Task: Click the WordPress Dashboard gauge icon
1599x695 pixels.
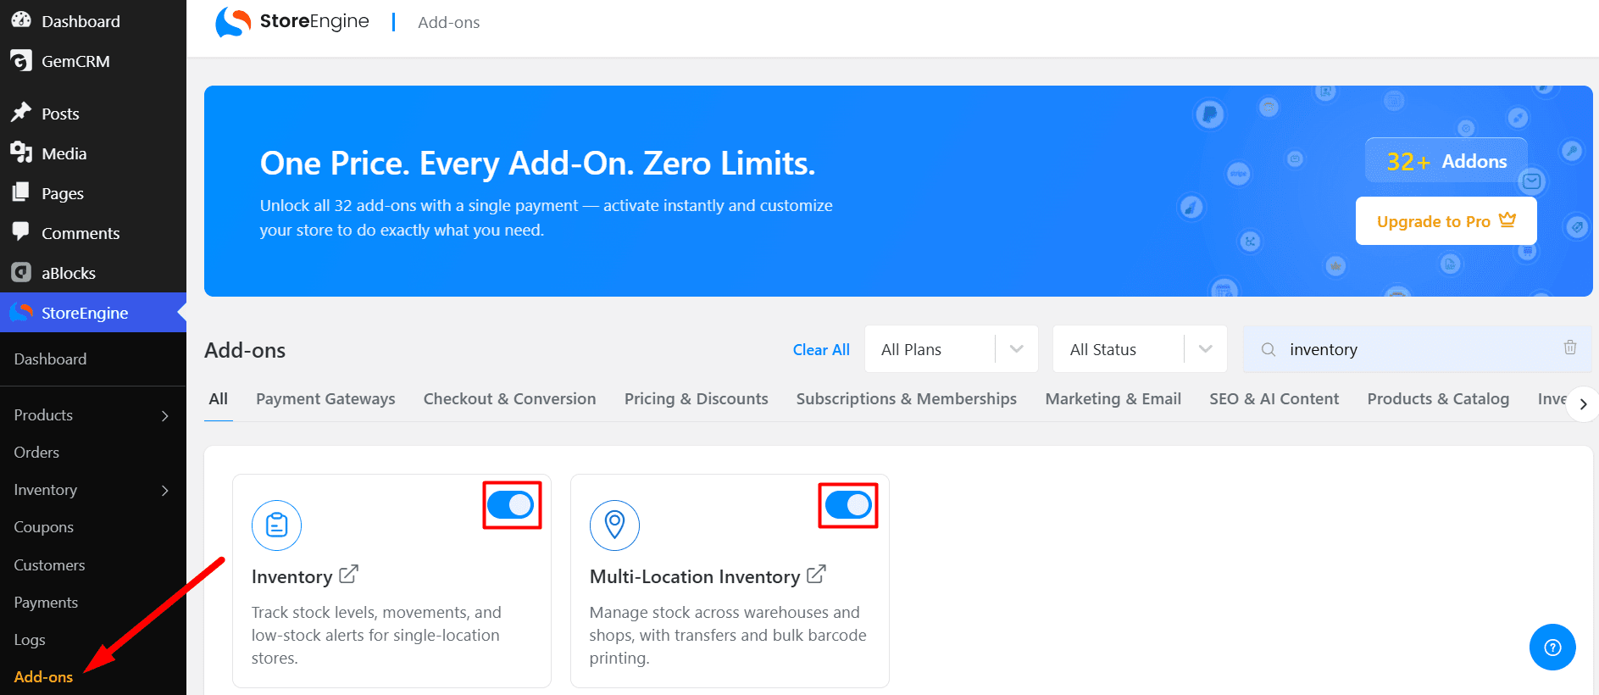Action: tap(21, 20)
